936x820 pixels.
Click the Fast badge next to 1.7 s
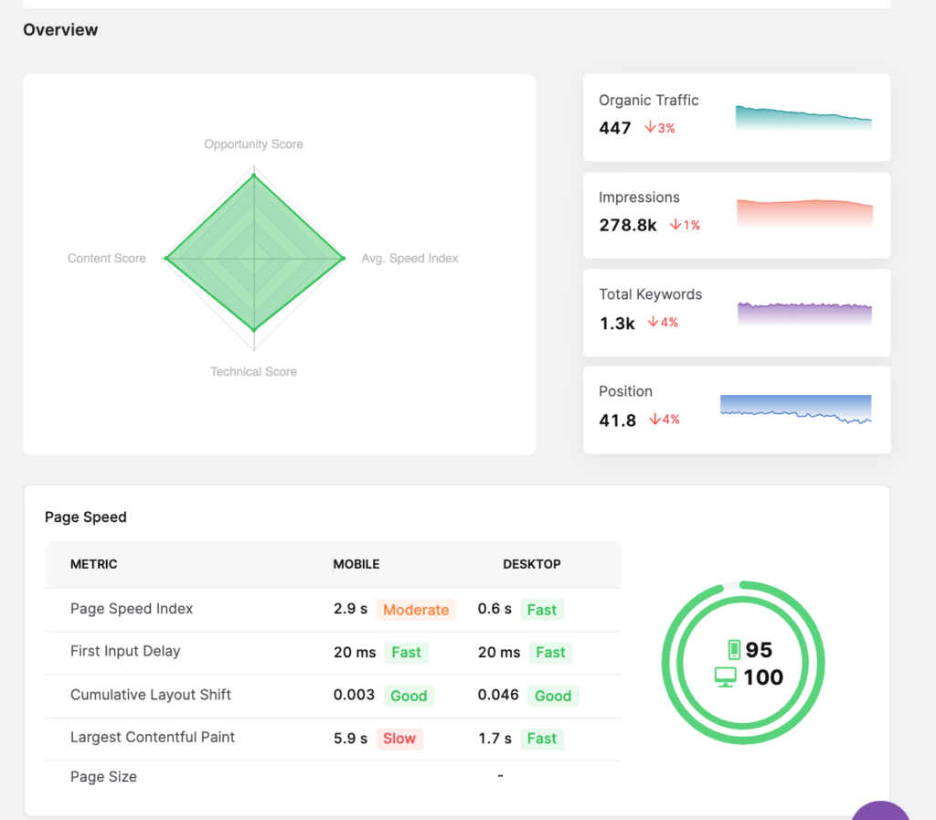tap(541, 739)
